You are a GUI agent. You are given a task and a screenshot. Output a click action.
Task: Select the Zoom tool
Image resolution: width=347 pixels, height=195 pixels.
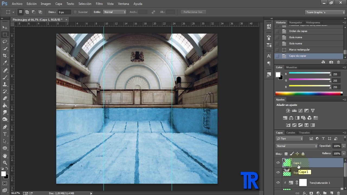point(5,163)
